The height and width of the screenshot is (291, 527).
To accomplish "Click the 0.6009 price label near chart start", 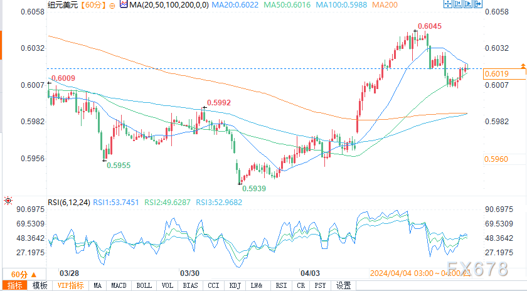I will click(x=63, y=78).
